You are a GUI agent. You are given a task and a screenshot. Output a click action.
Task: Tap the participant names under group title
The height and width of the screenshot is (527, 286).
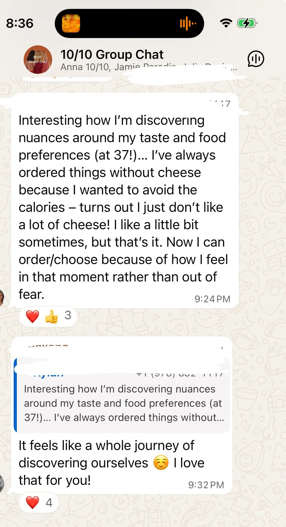[149, 67]
